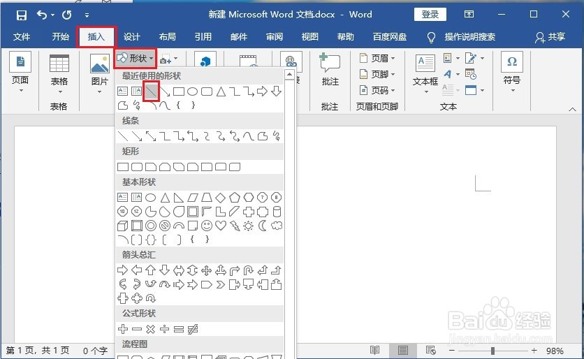584x359 pixels.
Task: Select the lightning bolt shape
Action: [x=235, y=226]
